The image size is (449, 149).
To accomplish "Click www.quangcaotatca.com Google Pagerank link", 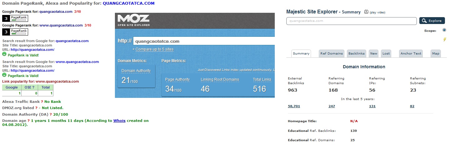I will [61, 25].
